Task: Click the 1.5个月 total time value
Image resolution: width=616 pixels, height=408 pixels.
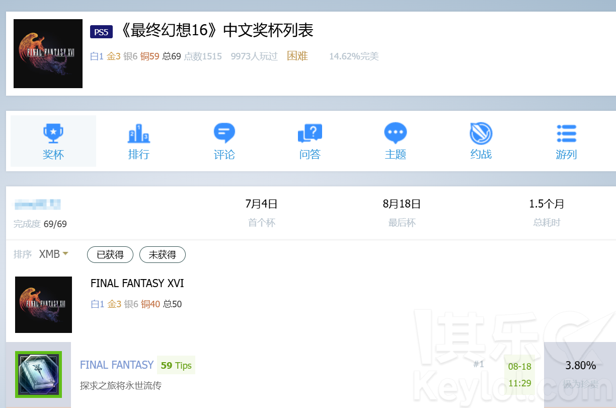Action: 547,204
